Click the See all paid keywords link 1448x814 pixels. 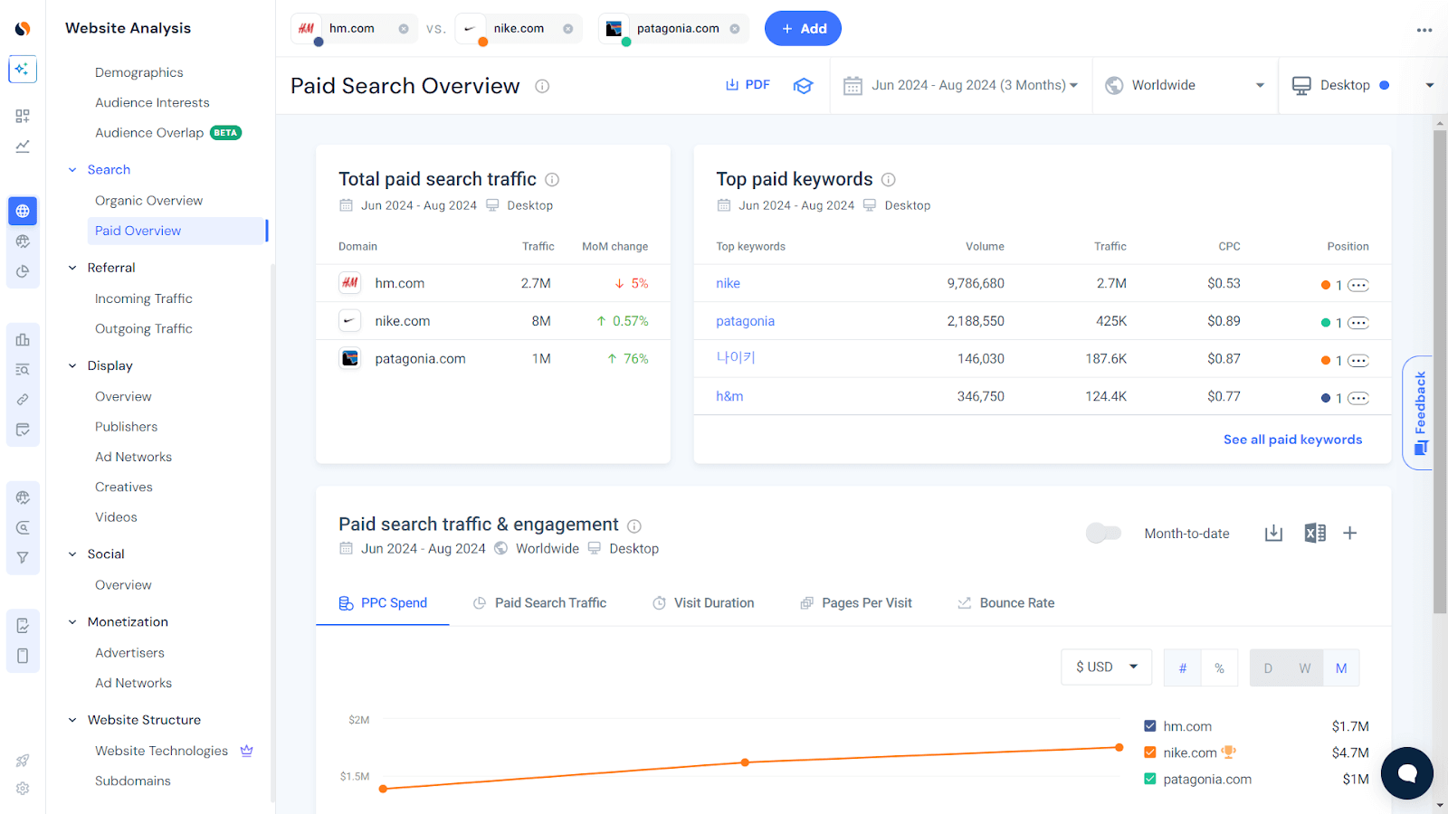[x=1292, y=439]
